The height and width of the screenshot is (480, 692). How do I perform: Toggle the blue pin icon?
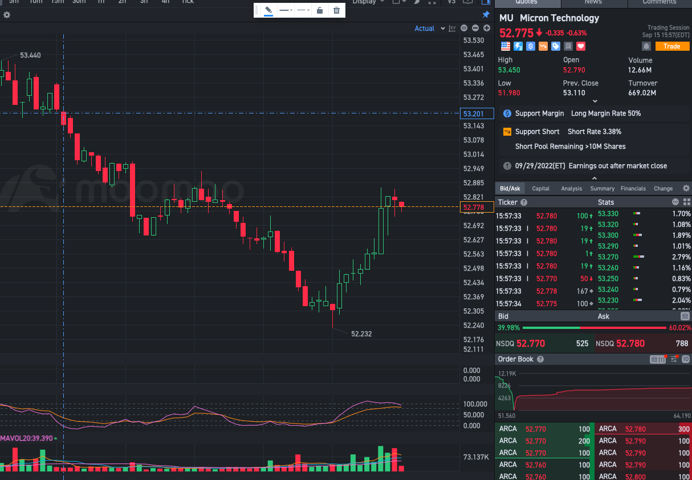click(x=486, y=15)
